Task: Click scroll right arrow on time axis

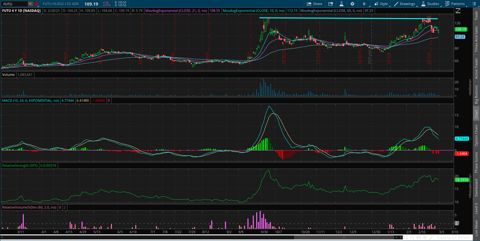Action: (401, 238)
